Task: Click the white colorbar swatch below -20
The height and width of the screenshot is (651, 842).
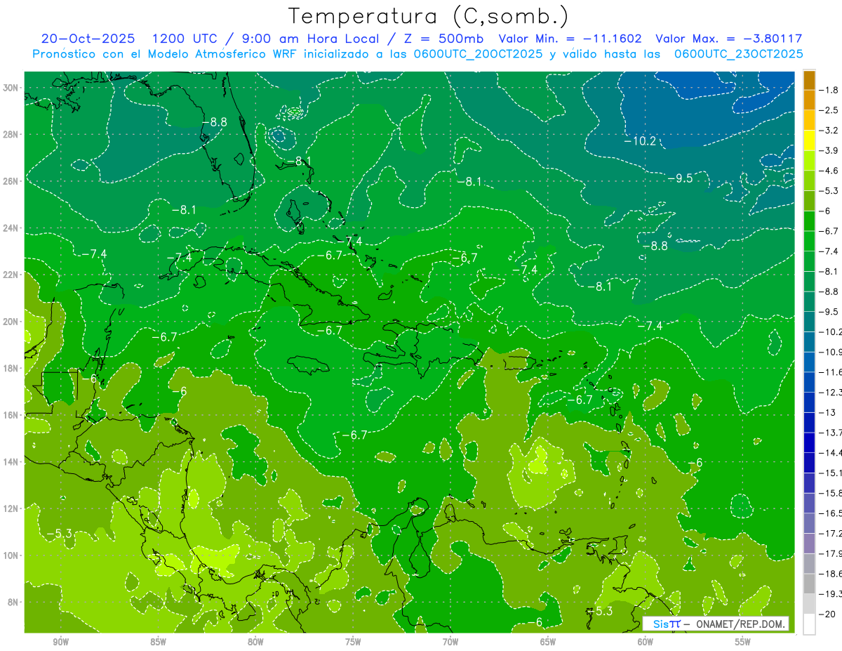Action: pyautogui.click(x=809, y=624)
